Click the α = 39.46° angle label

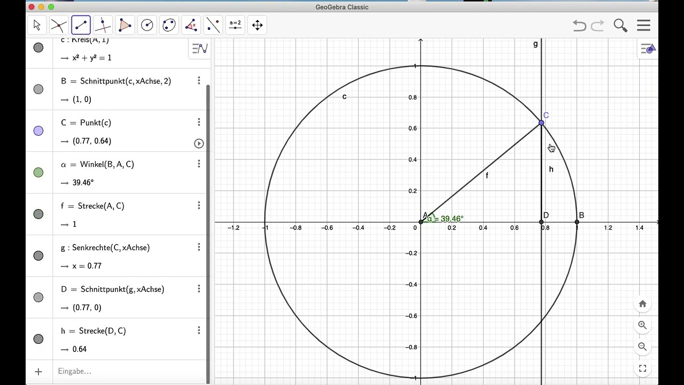445,219
